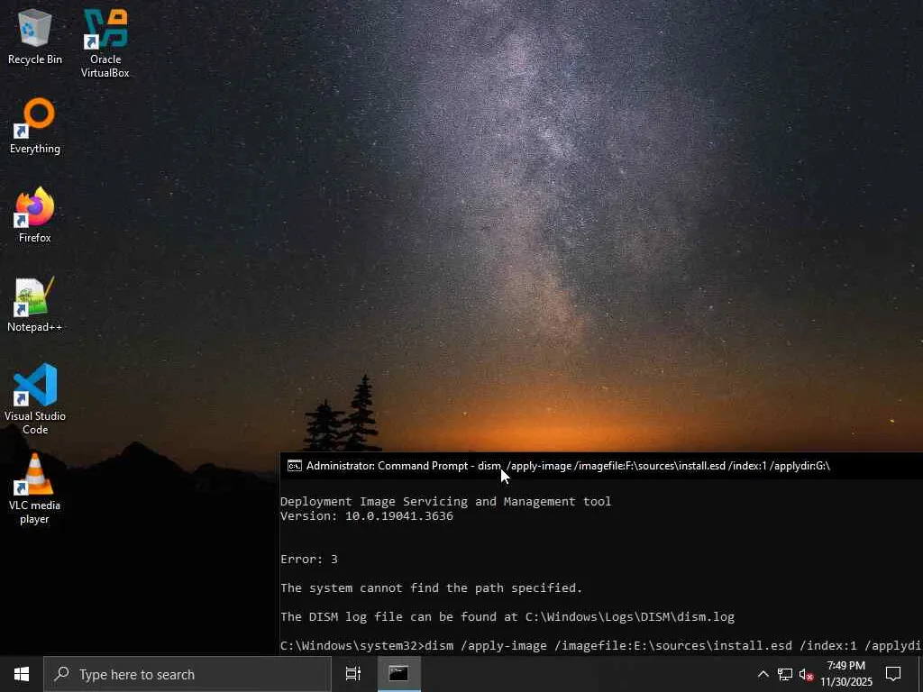The width and height of the screenshot is (923, 692).
Task: Open the Recycle Bin desktop icon
Action: (35, 36)
